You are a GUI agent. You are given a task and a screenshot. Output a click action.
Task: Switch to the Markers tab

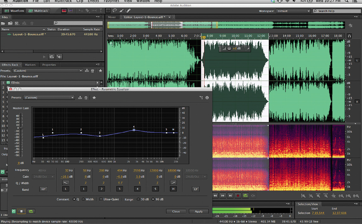click(x=31, y=65)
